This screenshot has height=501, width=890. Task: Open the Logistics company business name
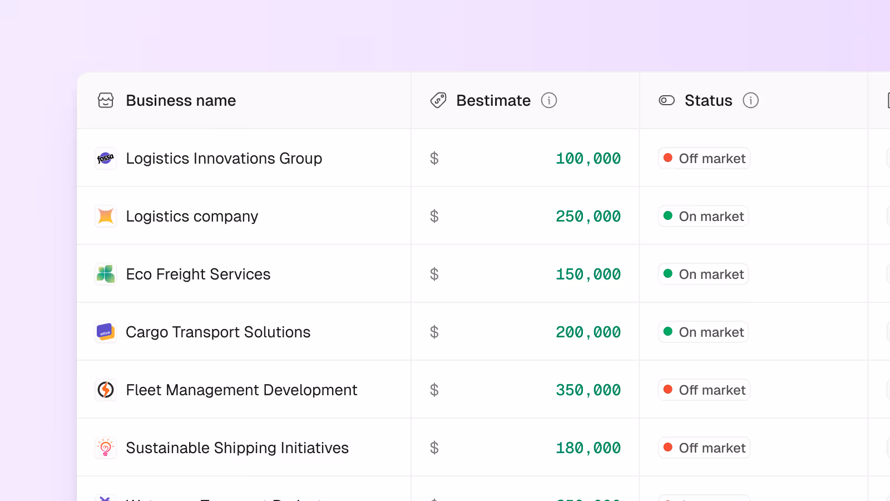point(192,216)
